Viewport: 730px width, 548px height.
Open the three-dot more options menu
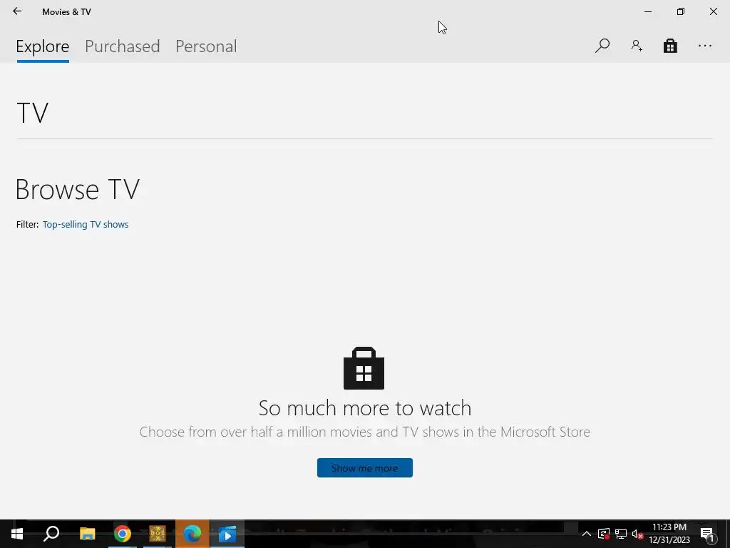[705, 46]
